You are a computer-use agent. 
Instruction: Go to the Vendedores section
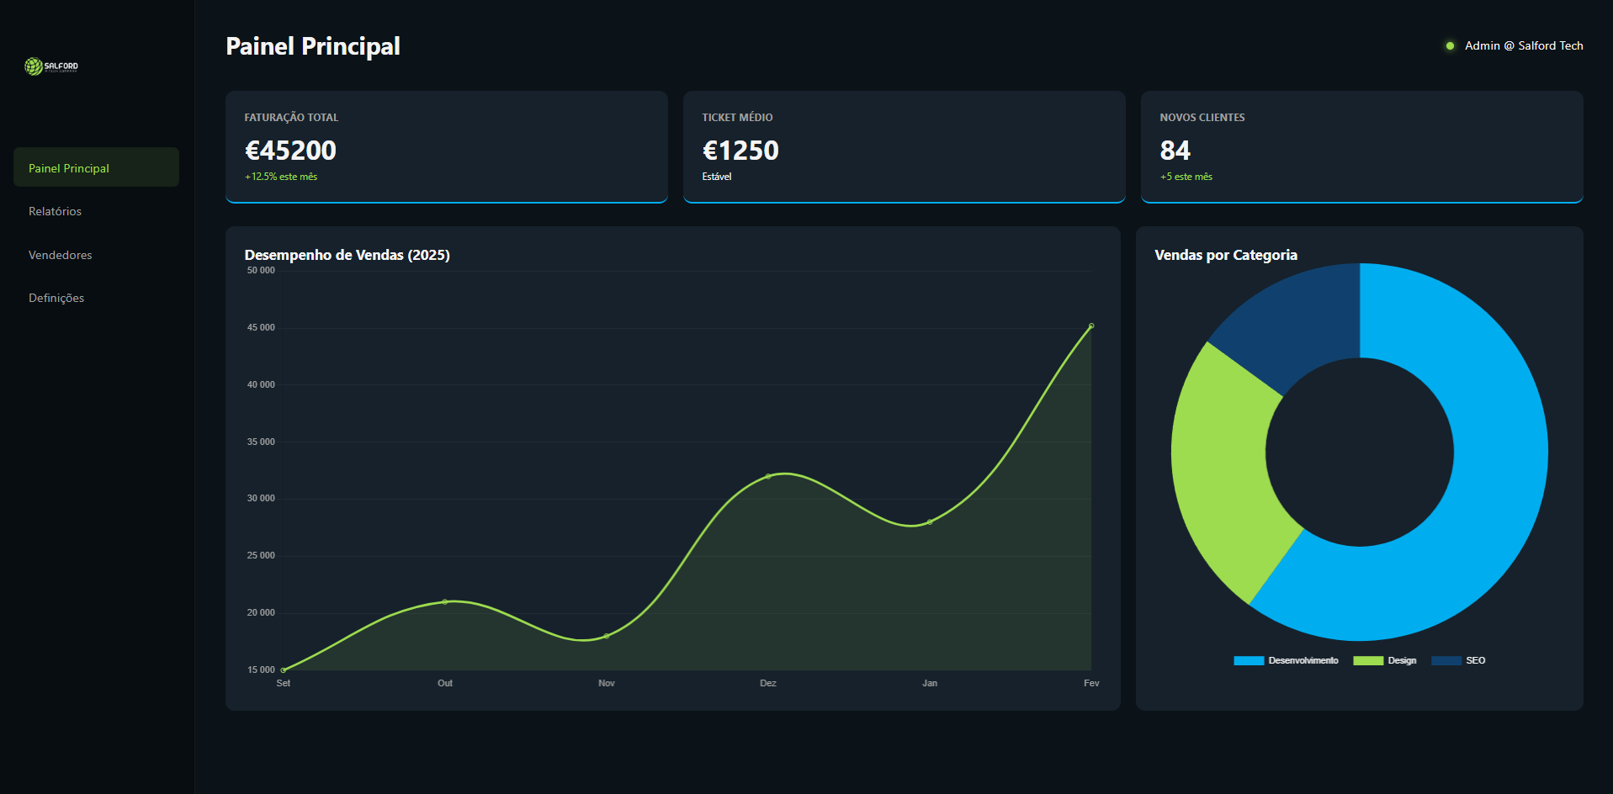61,255
